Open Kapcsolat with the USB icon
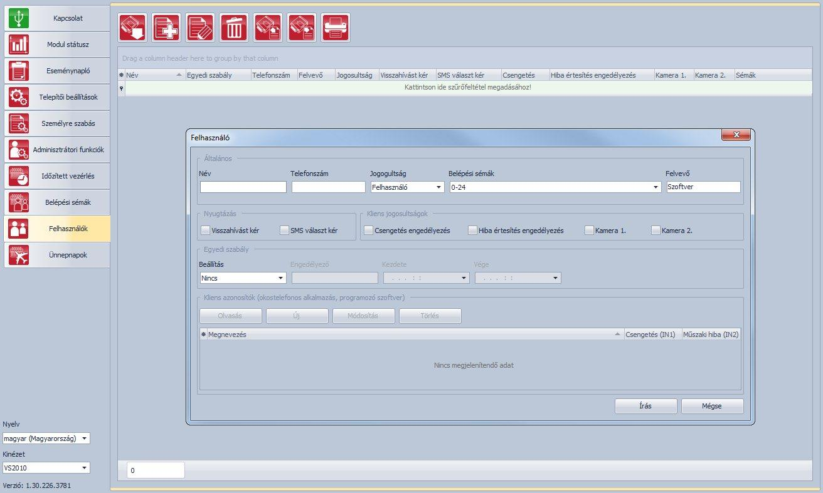The width and height of the screenshot is (823, 493). [57, 18]
